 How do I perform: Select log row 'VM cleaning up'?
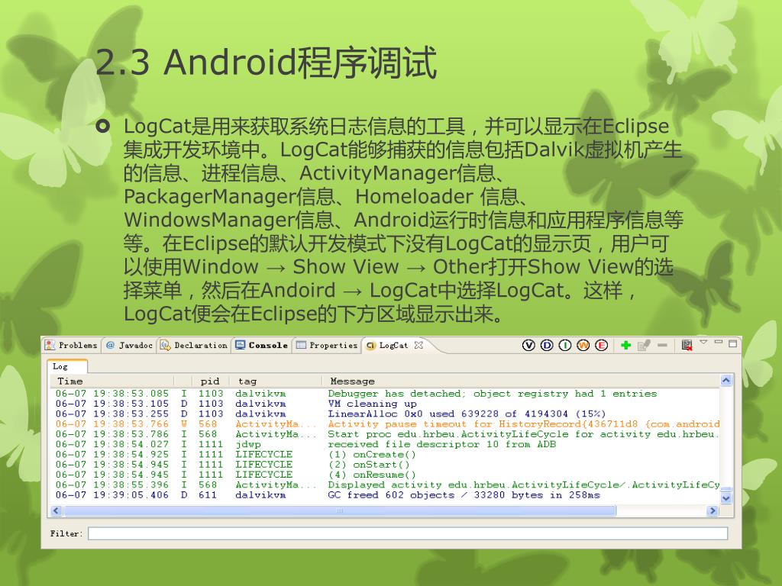386,404
